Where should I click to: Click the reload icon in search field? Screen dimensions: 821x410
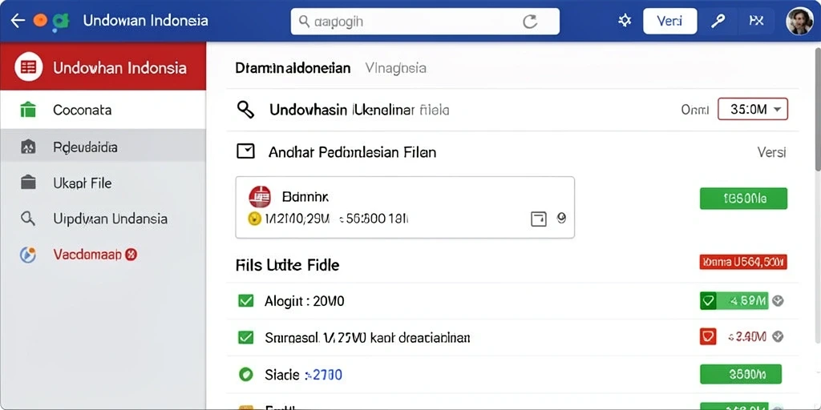(x=530, y=22)
